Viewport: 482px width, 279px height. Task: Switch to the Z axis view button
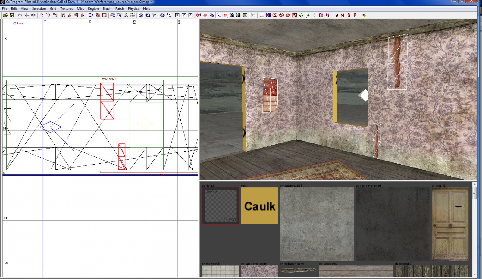point(190,15)
